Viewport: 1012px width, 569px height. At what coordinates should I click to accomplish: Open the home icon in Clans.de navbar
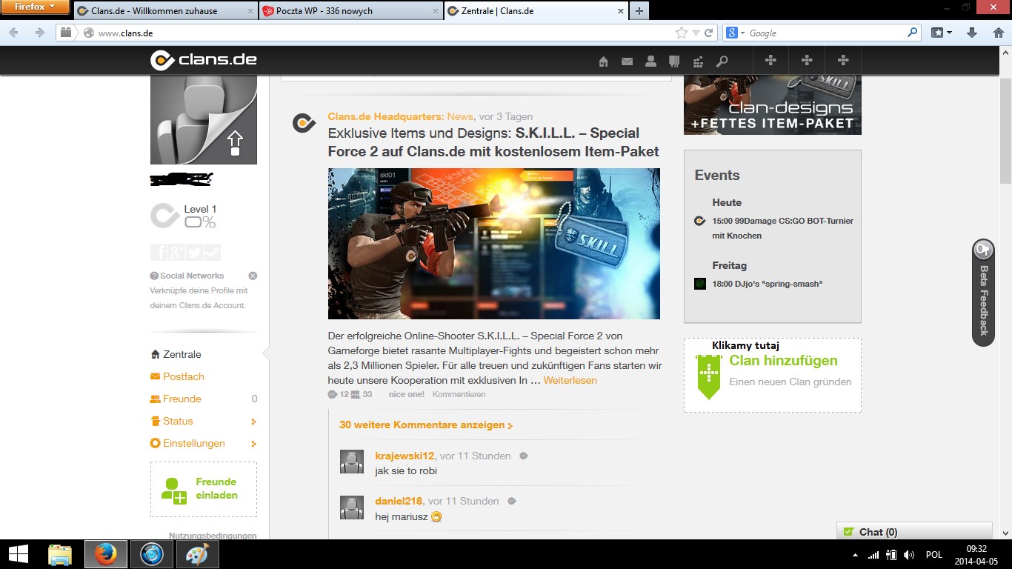click(x=603, y=61)
